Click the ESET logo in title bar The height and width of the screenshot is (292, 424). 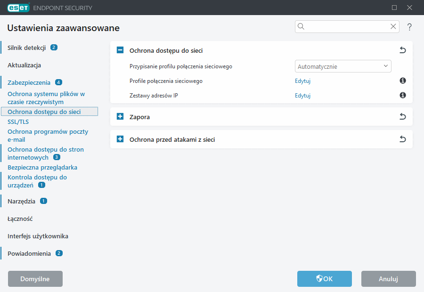coord(18,8)
